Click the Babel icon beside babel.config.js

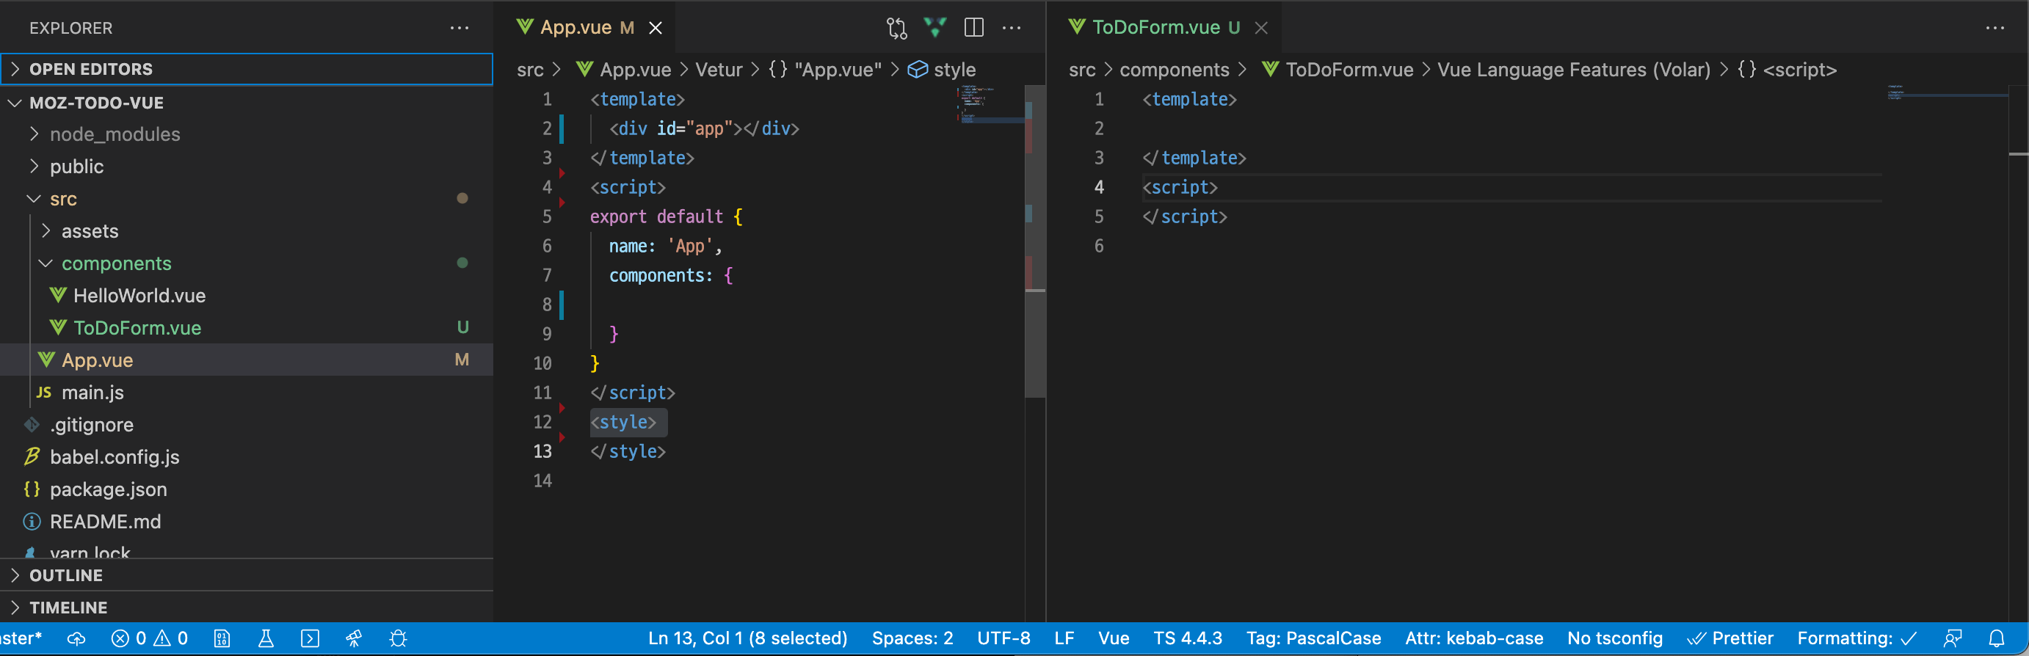32,456
